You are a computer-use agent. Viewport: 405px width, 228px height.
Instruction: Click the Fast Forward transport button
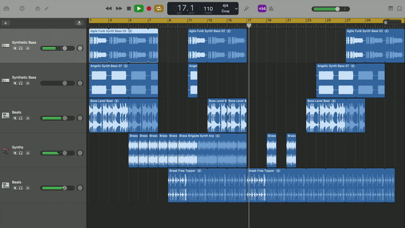(x=119, y=9)
